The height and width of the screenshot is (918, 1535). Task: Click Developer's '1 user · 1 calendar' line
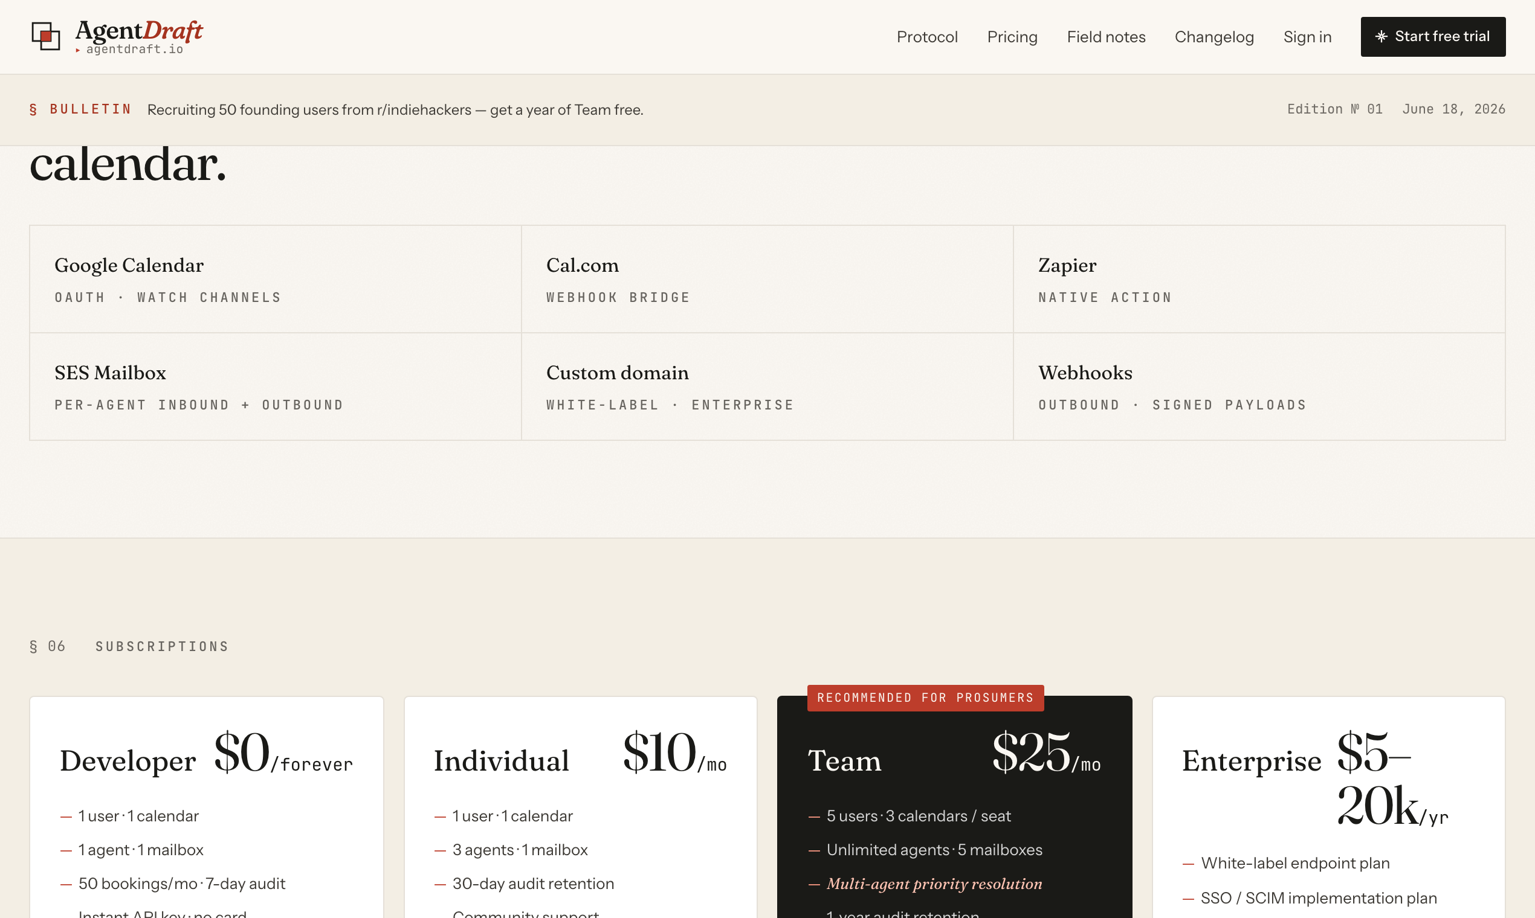pos(138,816)
